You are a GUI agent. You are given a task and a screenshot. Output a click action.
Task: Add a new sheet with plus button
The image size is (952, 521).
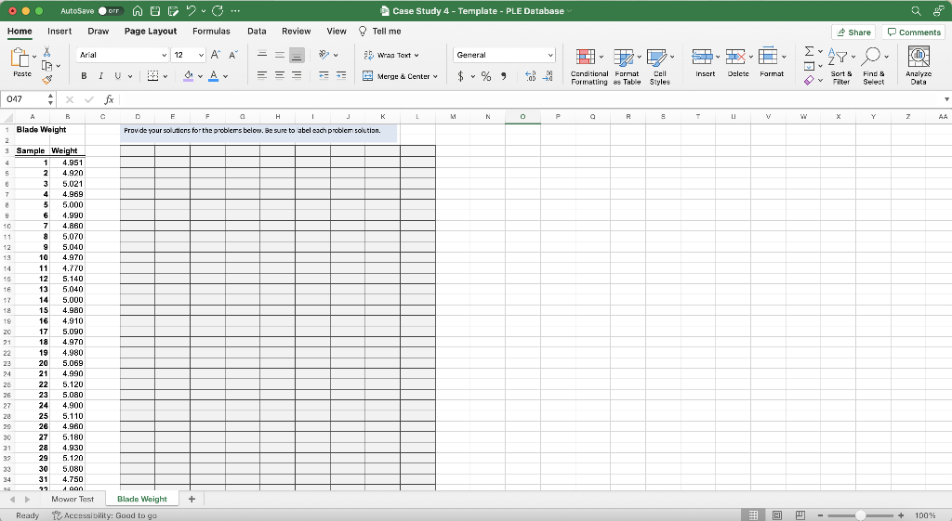pos(192,499)
